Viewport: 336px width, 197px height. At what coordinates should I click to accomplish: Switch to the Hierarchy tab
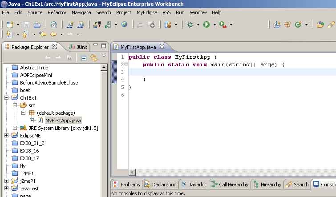(x=267, y=185)
